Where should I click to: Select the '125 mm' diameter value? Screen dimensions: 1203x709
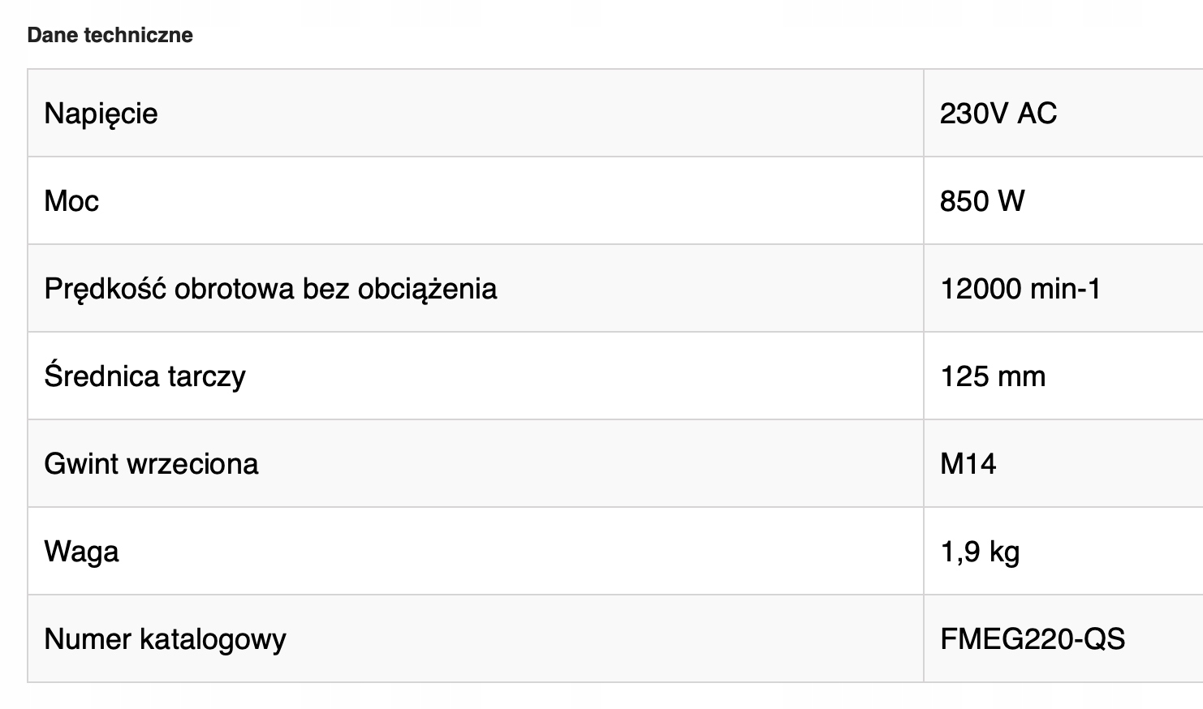point(992,376)
